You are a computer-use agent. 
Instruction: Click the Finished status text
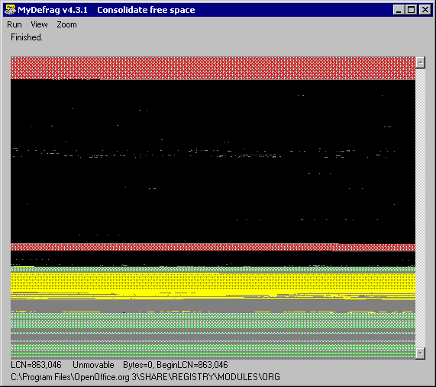click(x=27, y=37)
